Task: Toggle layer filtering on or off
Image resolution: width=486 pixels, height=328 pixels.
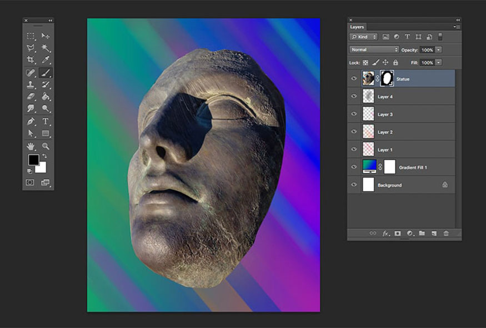Action: [440, 37]
